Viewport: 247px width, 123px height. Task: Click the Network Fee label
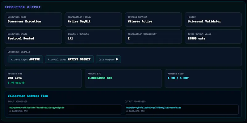[15, 74]
